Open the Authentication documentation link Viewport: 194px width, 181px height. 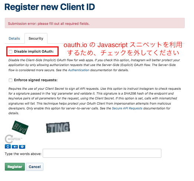coord(79,70)
